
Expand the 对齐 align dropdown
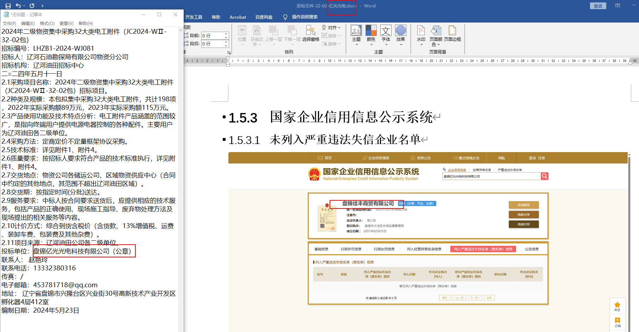coord(331,27)
